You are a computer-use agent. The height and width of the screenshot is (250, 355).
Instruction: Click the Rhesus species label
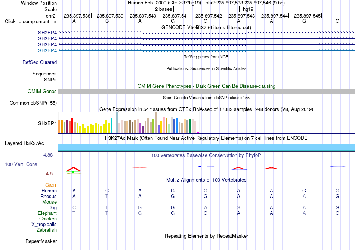pos(49,196)
